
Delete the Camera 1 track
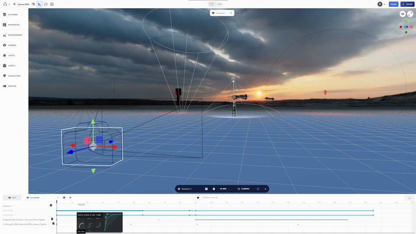tap(51, 205)
